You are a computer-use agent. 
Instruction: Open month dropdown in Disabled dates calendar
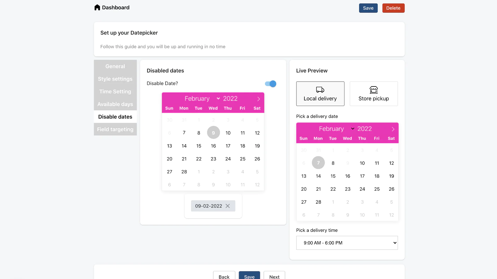pyautogui.click(x=202, y=99)
